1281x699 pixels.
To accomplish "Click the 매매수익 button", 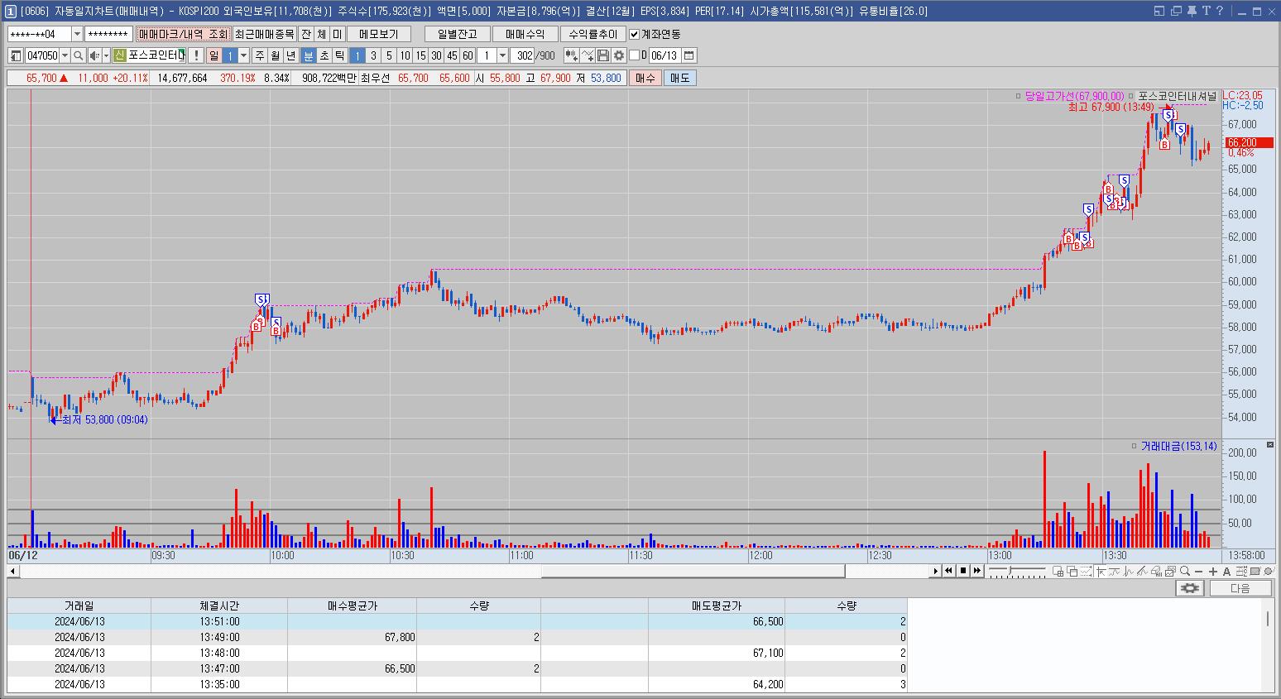I will (x=525, y=34).
